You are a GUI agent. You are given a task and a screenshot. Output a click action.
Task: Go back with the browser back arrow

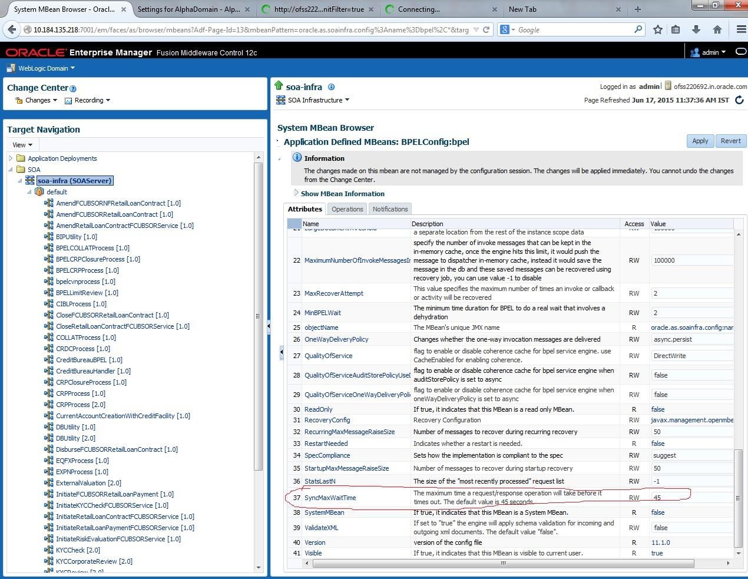[11, 29]
